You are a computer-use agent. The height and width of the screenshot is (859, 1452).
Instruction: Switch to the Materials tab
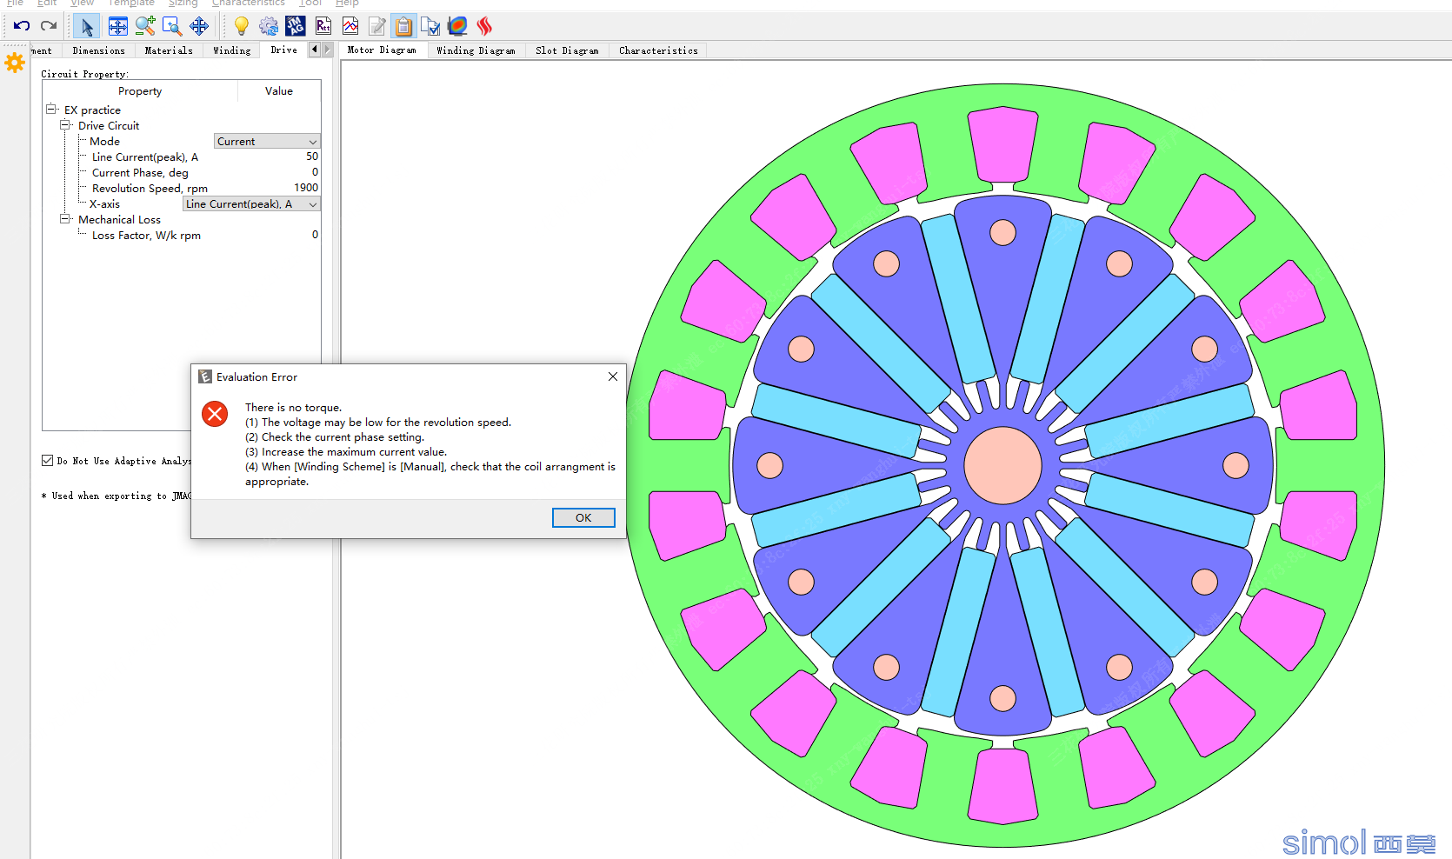(x=169, y=50)
